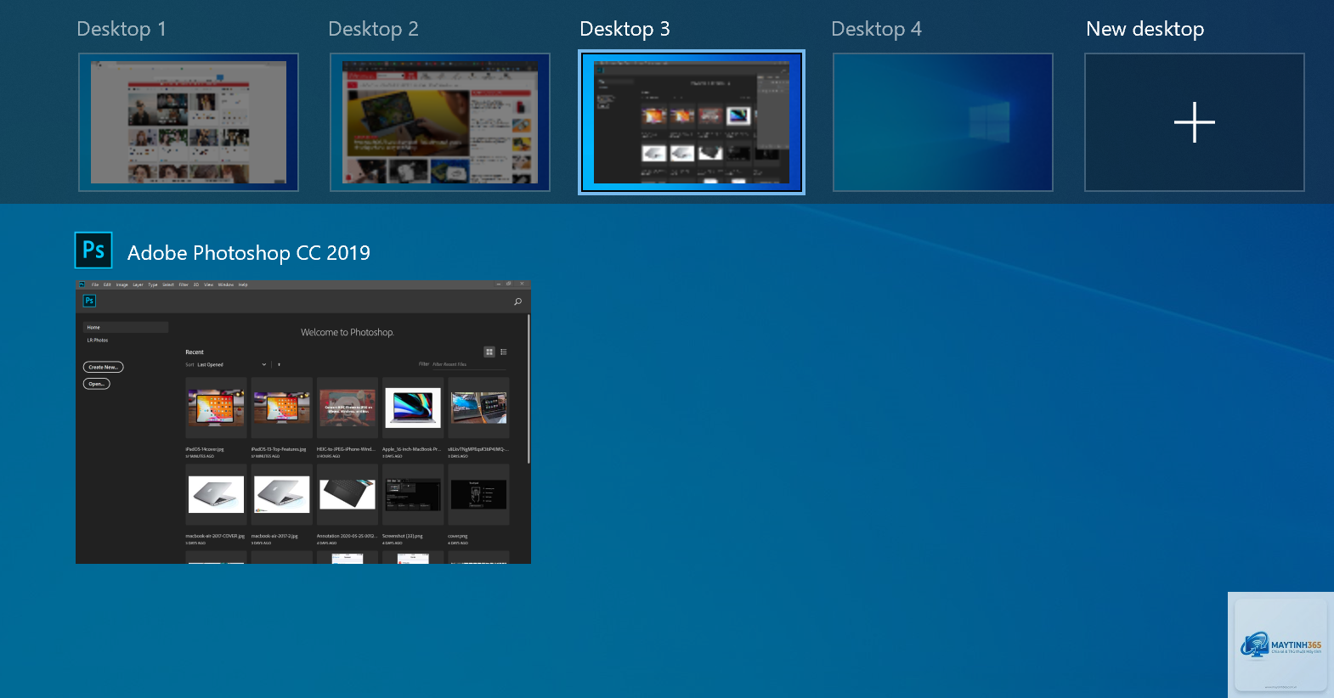Switch to the empty Desktop 4 thumbnail
The image size is (1334, 698).
coord(943,122)
